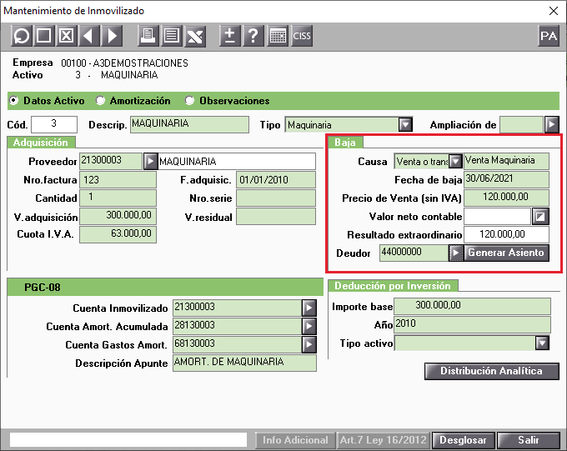Screen dimensions: 567x451
Task: Click the V.adquisición amount field
Action: [x=118, y=216]
